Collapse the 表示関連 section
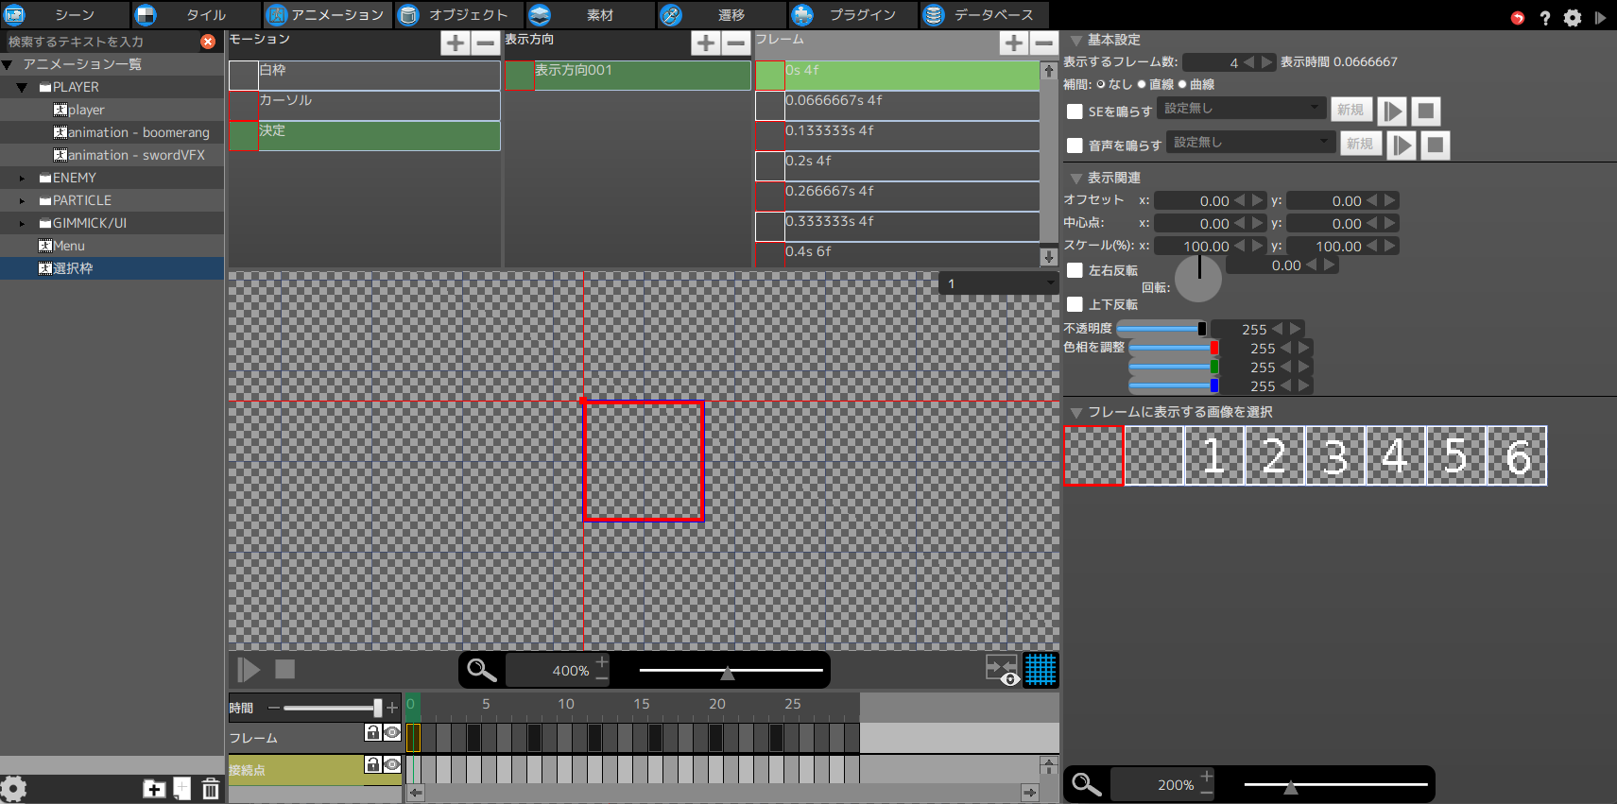Image resolution: width=1617 pixels, height=804 pixels. pos(1075,179)
